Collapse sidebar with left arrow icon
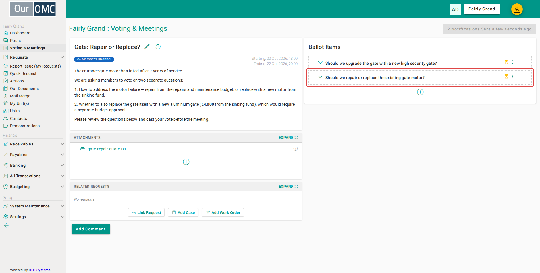 (x=6, y=225)
